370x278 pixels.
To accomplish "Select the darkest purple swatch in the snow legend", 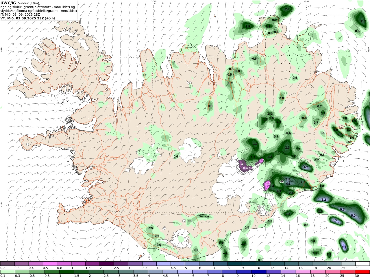I will [106, 264].
